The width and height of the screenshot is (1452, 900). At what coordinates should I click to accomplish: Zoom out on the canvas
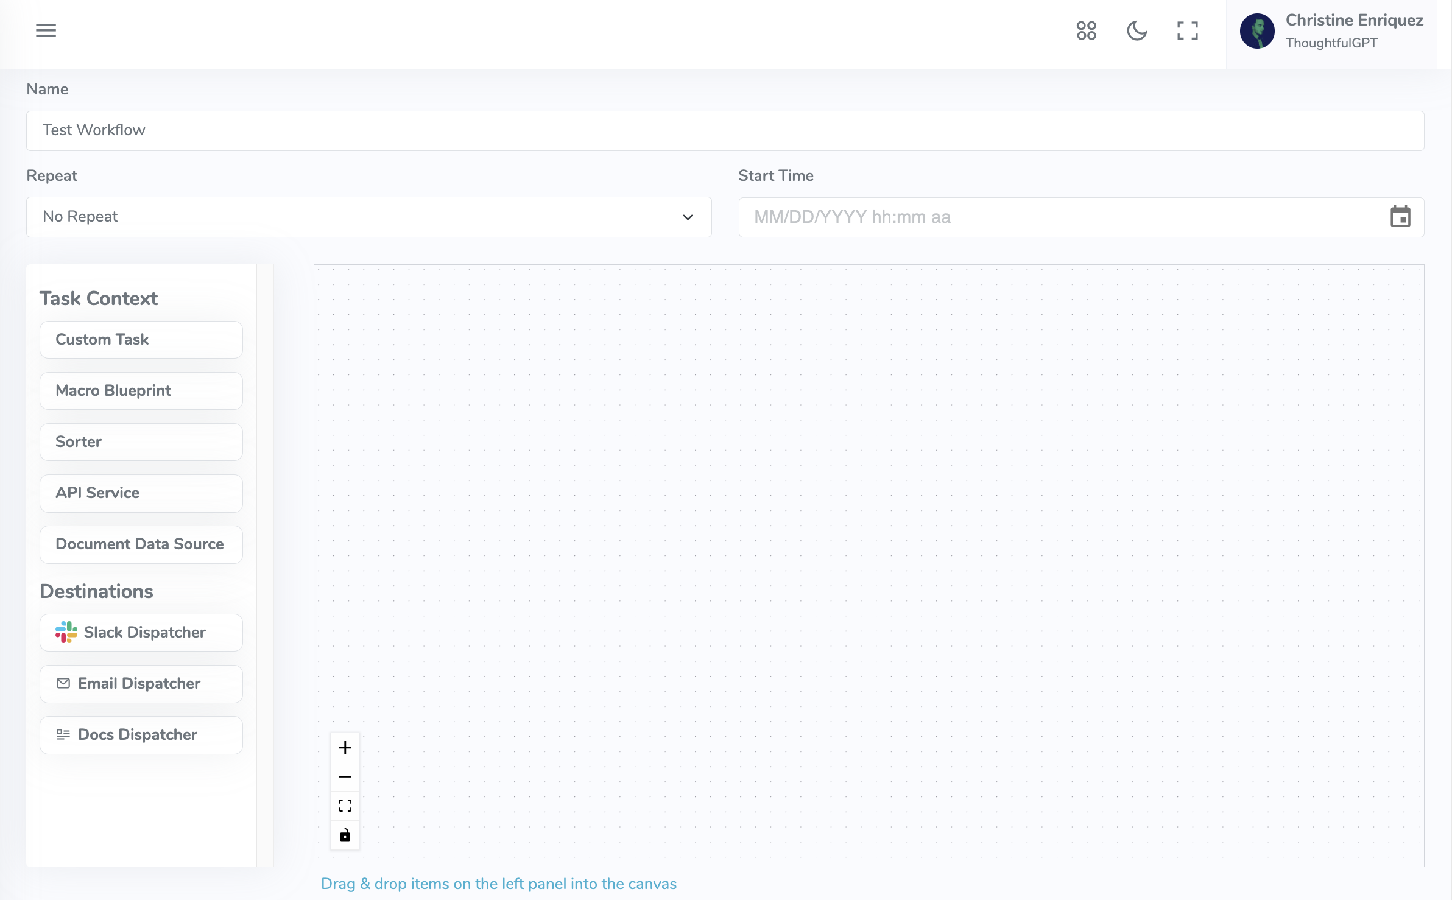pos(345,777)
